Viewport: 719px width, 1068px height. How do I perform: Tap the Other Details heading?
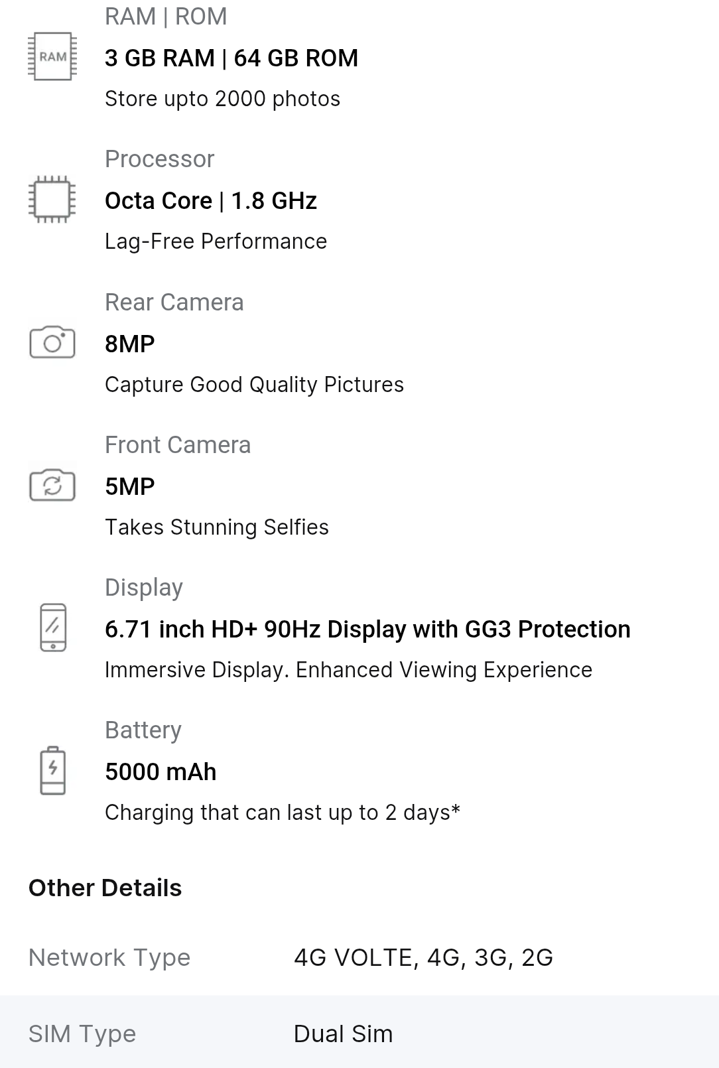tap(105, 888)
